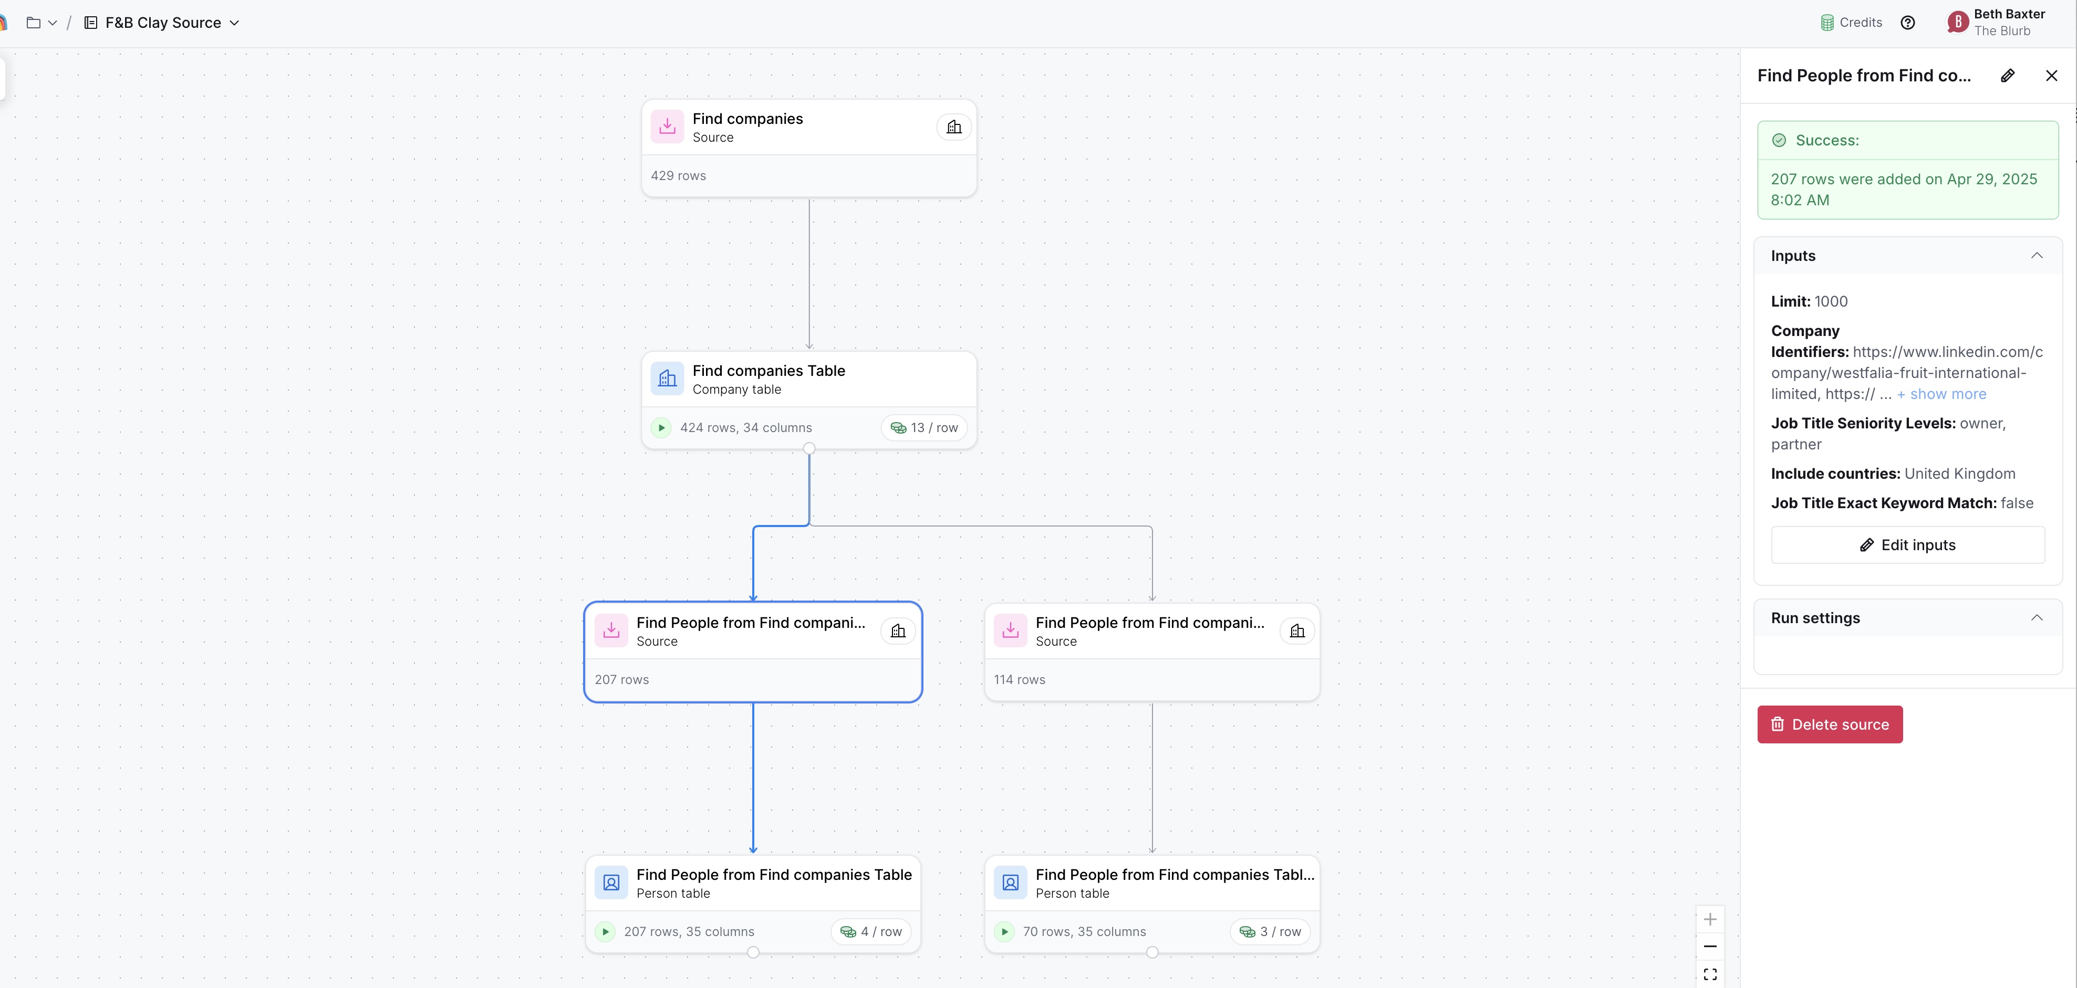Collapse the Run settings section

pyautogui.click(x=2037, y=618)
